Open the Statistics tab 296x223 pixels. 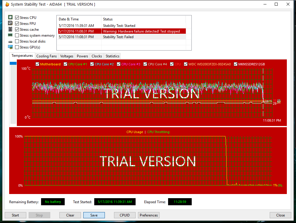[x=112, y=56]
